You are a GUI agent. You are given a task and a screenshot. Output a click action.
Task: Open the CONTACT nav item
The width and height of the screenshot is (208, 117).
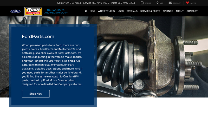[192, 11]
